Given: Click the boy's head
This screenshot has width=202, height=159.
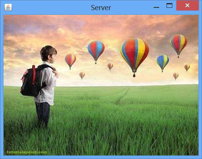Looking at the screenshot, I should [48, 54].
